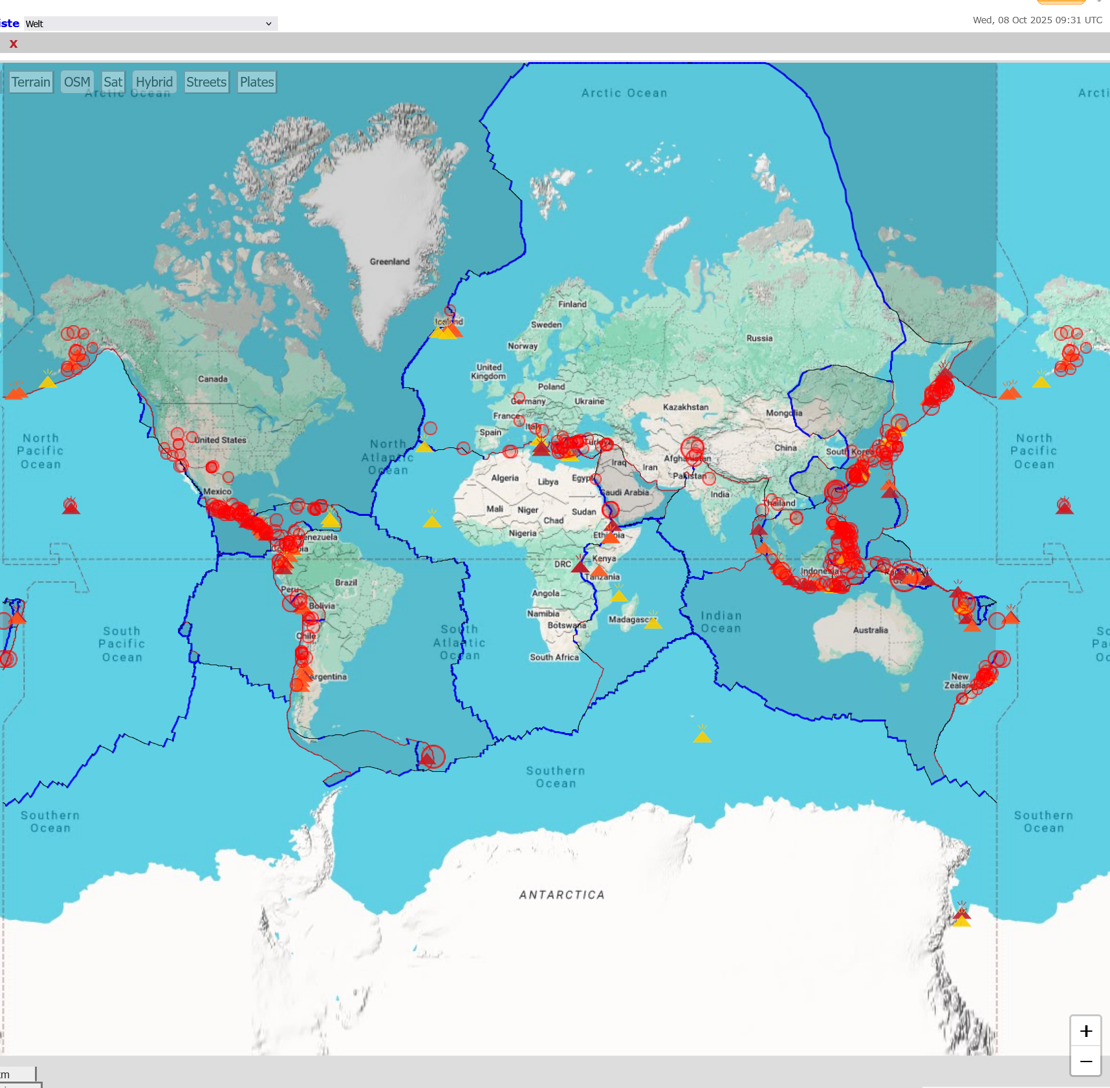
Task: Zoom out with the minus button
Action: (1085, 1061)
